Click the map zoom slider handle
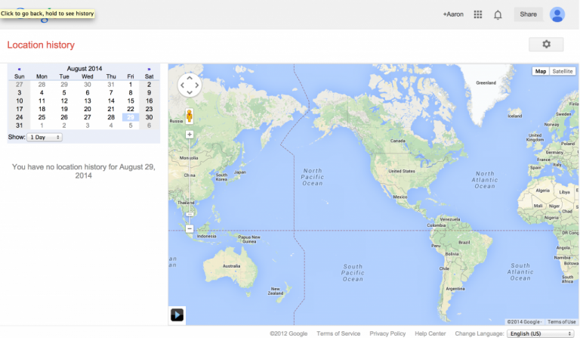This screenshot has height=338, width=580. pyautogui.click(x=190, y=214)
